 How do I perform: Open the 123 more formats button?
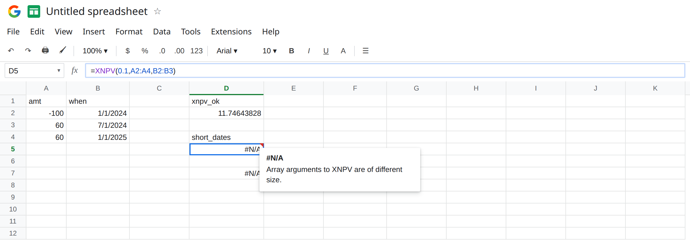coord(197,51)
